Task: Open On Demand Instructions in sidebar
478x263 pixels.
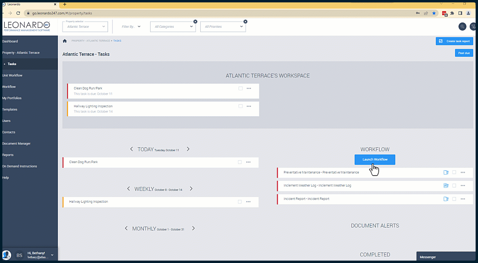Action: (20, 166)
